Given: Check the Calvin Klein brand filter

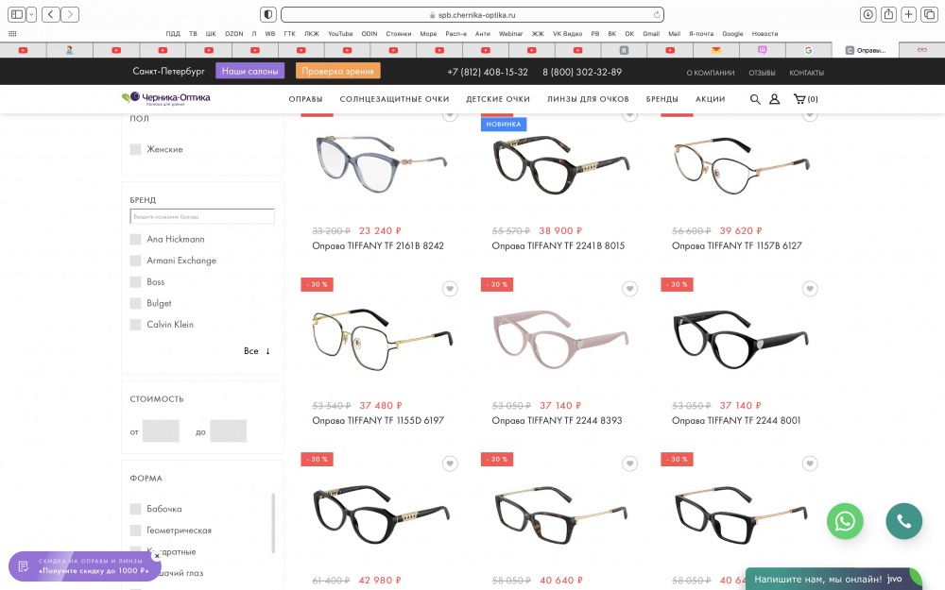Looking at the screenshot, I should click(135, 325).
